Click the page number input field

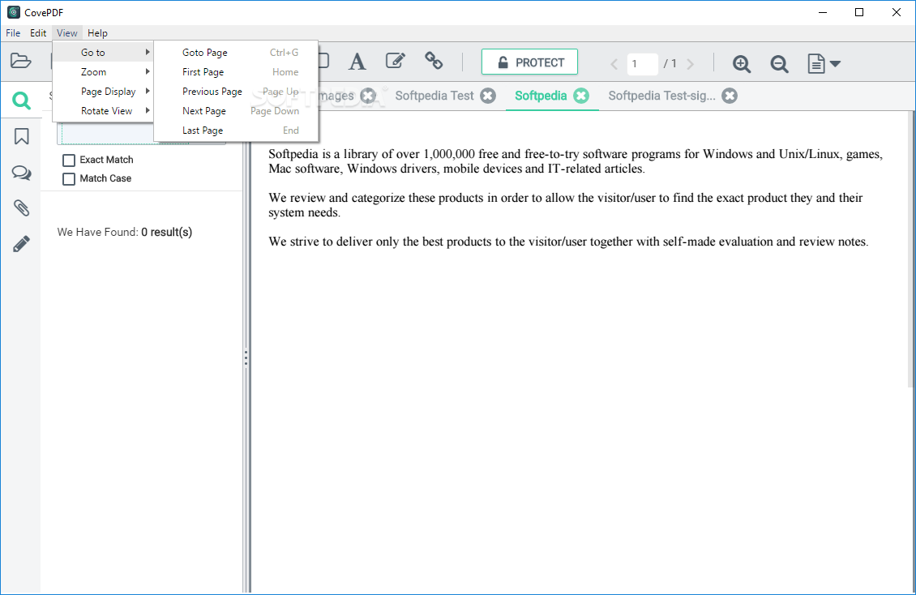pos(642,64)
